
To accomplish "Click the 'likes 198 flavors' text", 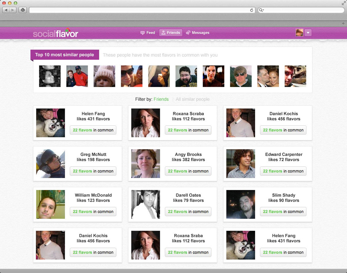I will click(x=93, y=159).
